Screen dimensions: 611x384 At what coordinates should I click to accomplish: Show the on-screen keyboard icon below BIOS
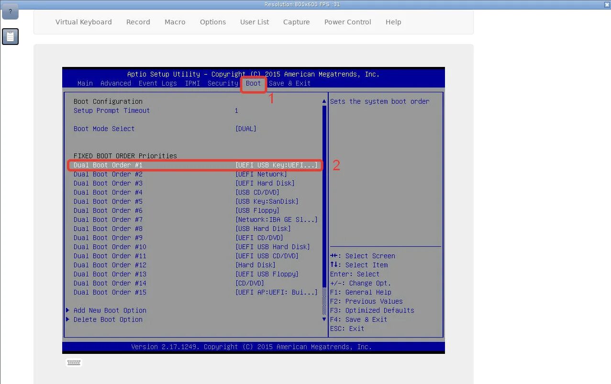74,362
